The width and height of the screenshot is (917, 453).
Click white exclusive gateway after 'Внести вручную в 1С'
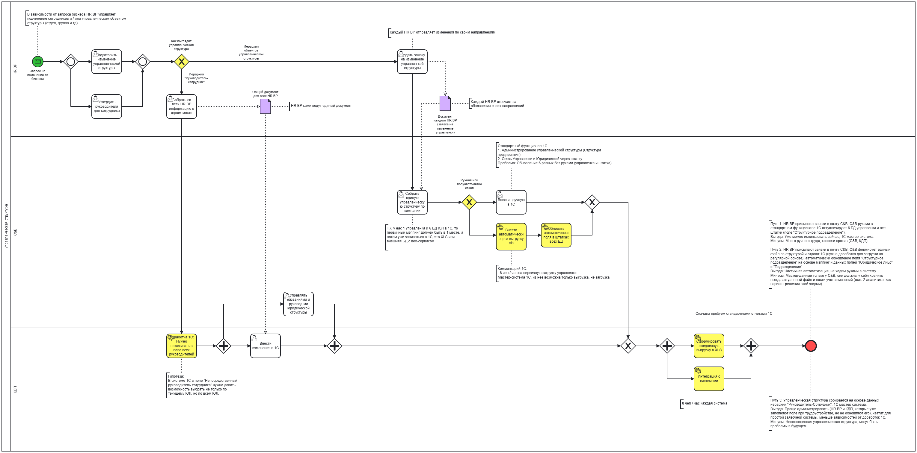(592, 202)
